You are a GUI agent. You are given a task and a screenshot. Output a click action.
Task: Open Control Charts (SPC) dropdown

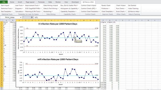pos(89,8)
